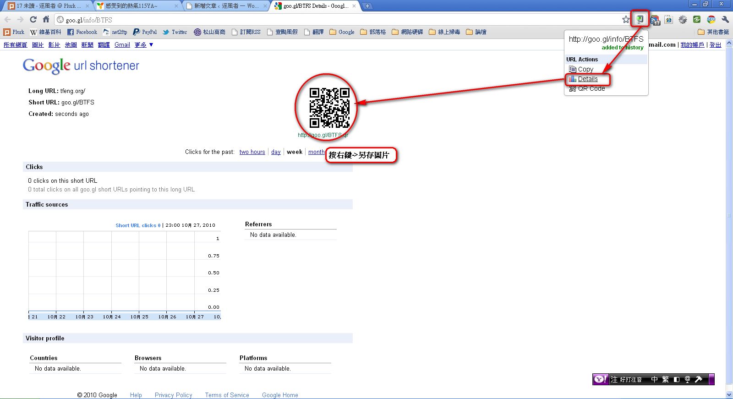733x399 pixels.
Task: Open the Chrome wrench menu
Action: pos(725,20)
